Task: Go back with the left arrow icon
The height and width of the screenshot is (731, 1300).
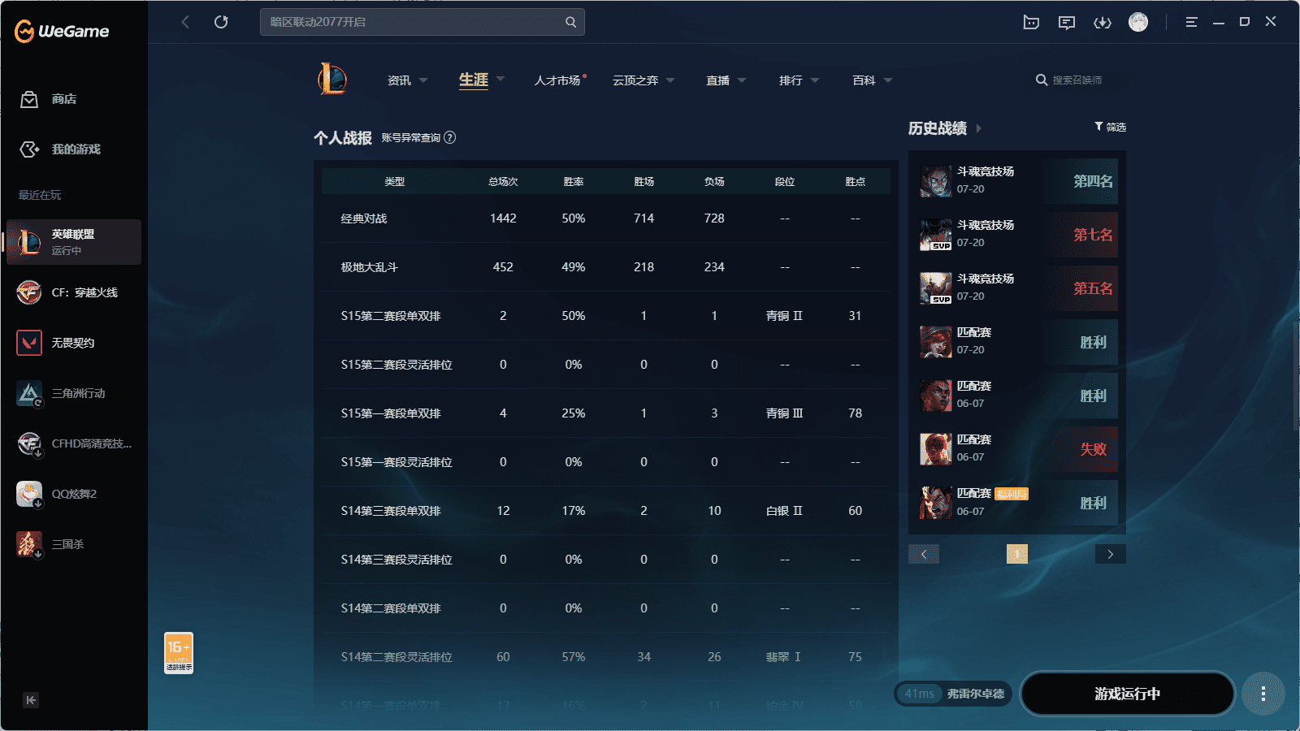Action: tap(185, 22)
